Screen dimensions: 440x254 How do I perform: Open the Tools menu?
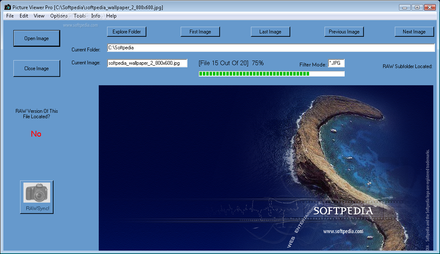click(x=80, y=16)
